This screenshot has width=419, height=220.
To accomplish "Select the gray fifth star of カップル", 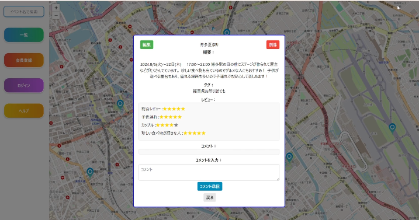I will click(x=176, y=125).
